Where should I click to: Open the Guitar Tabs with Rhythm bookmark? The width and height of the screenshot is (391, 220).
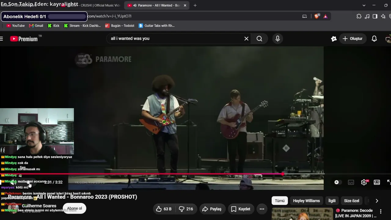click(157, 26)
